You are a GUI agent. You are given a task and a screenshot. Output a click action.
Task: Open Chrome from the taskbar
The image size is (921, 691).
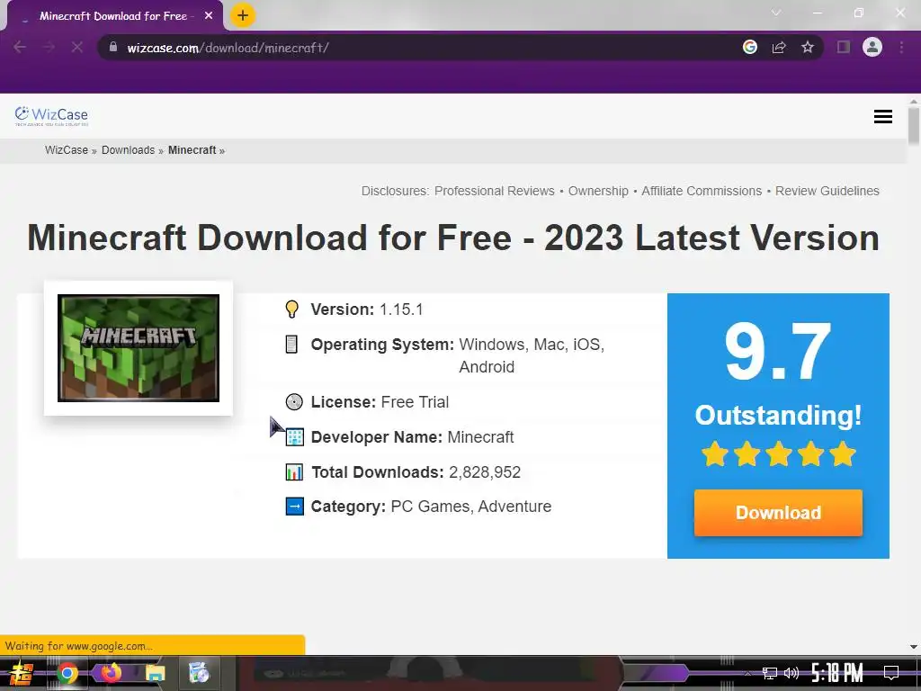pyautogui.click(x=67, y=673)
